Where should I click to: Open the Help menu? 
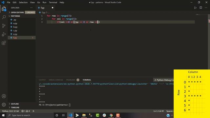(62, 2)
